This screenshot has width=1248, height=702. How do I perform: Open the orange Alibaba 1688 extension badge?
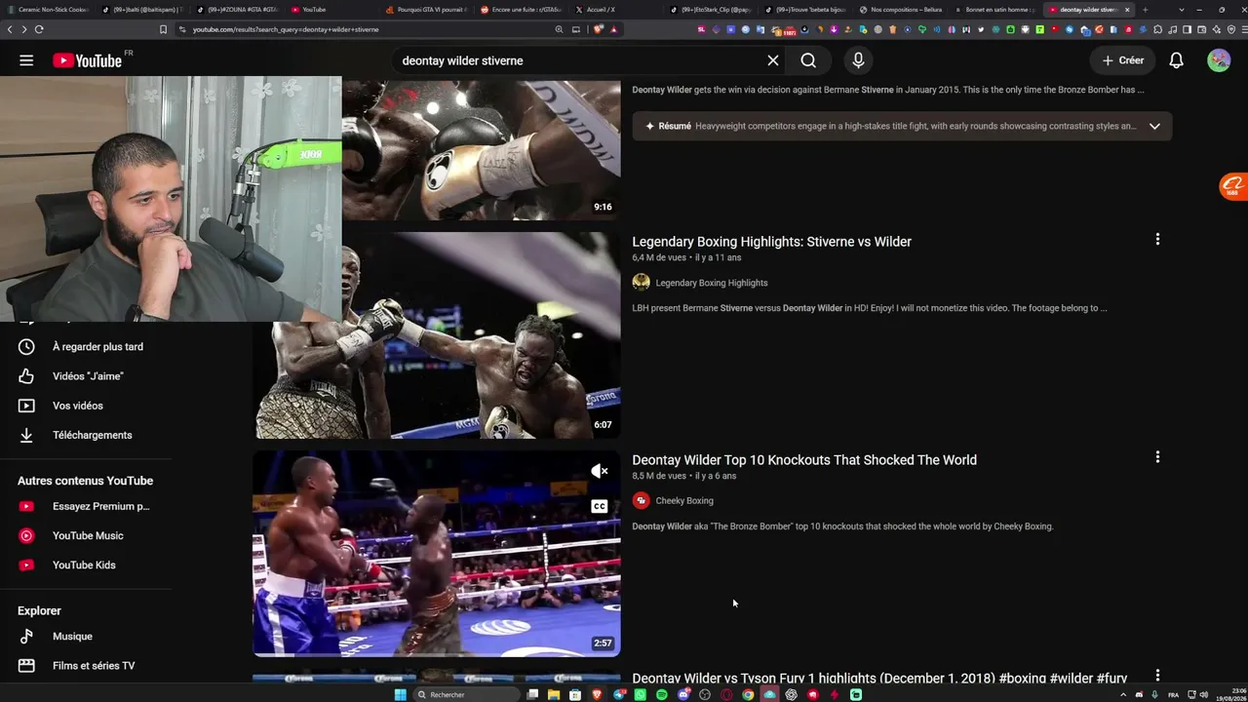point(1233,185)
